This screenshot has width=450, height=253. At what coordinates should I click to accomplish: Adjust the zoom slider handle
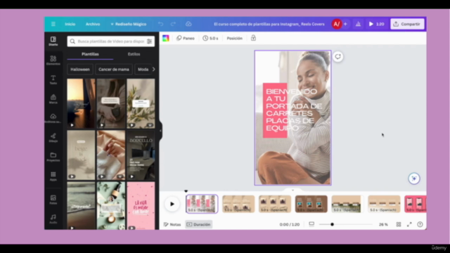(332, 224)
